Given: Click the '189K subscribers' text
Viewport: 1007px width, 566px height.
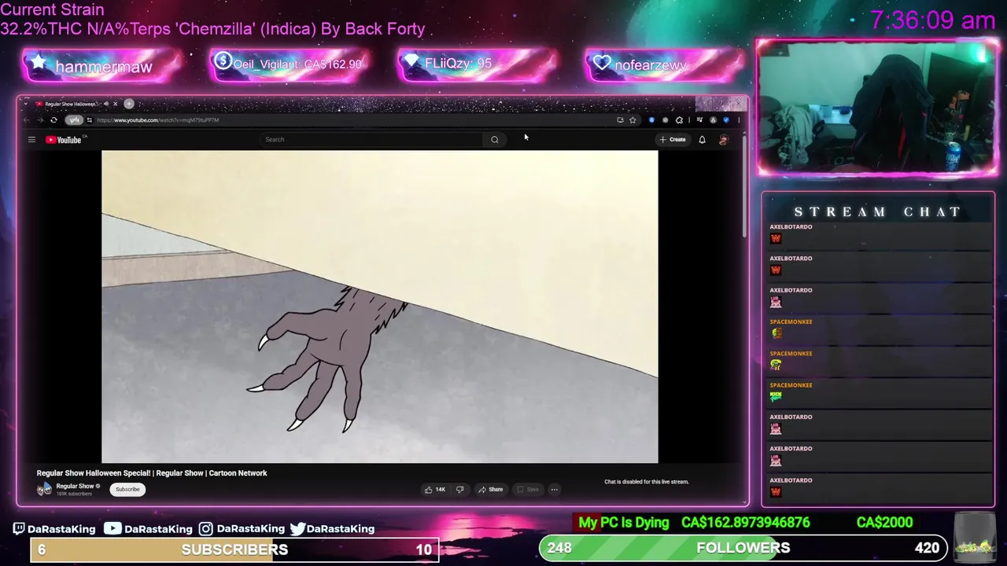Looking at the screenshot, I should point(74,494).
